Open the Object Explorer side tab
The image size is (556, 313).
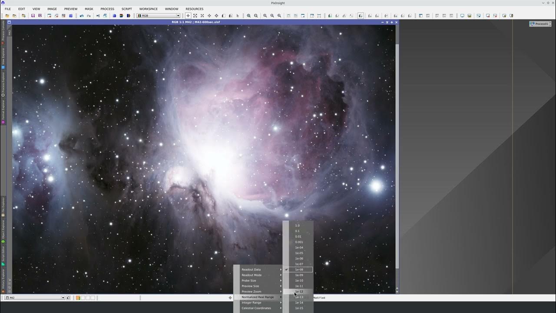(x=3, y=230)
